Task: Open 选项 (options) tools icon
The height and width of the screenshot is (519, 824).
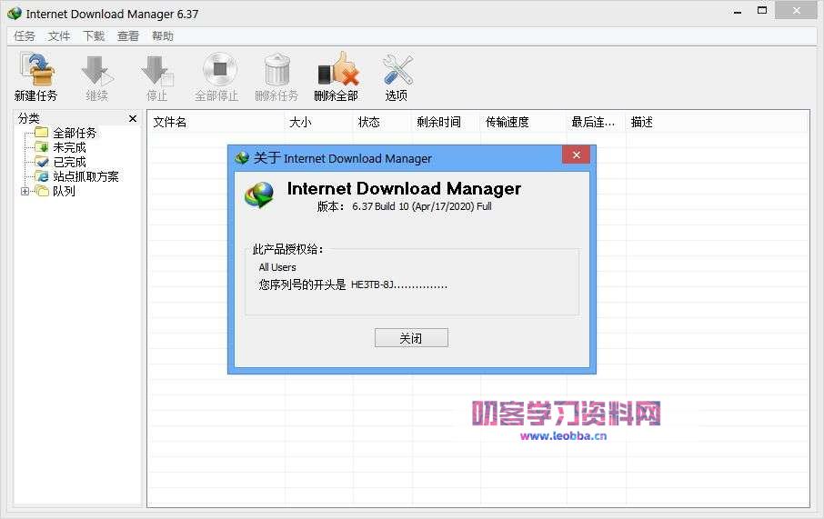Action: pyautogui.click(x=397, y=69)
